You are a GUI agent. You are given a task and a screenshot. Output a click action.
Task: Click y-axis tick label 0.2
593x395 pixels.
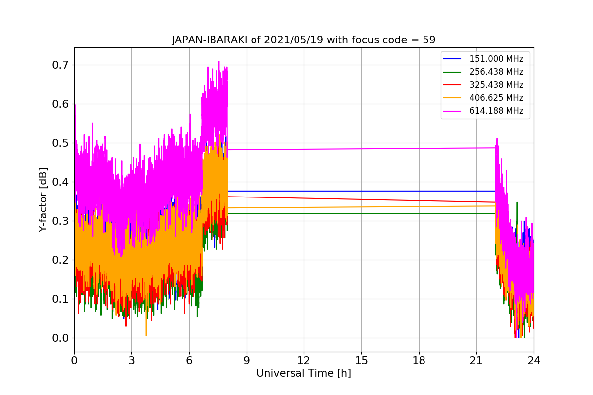pyautogui.click(x=61, y=260)
